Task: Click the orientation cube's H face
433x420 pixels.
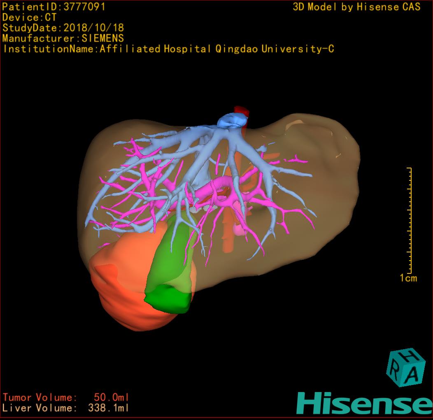Action: pos(407,356)
